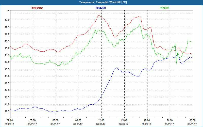This screenshot has height=127, width=203.
Task: Click the chart title 'Temperatur, Taupunkt, Windchill [°C]'
Action: 103,2
